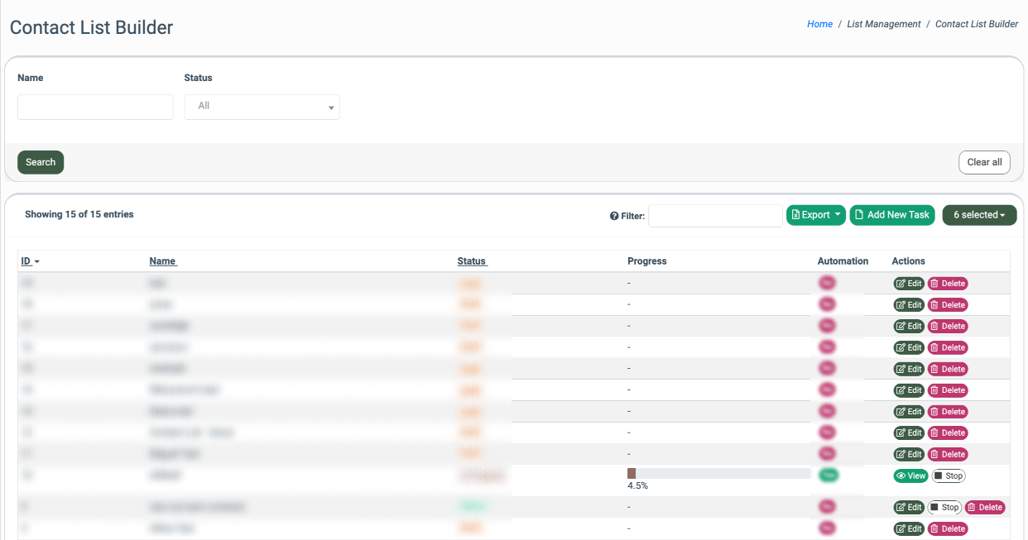Click Edit in the first table row
This screenshot has height=540, width=1028.
(909, 283)
